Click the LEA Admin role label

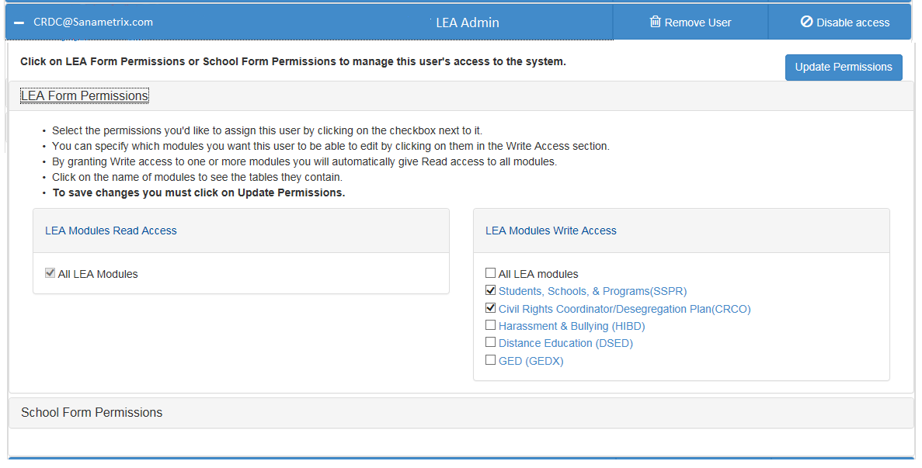click(x=468, y=23)
